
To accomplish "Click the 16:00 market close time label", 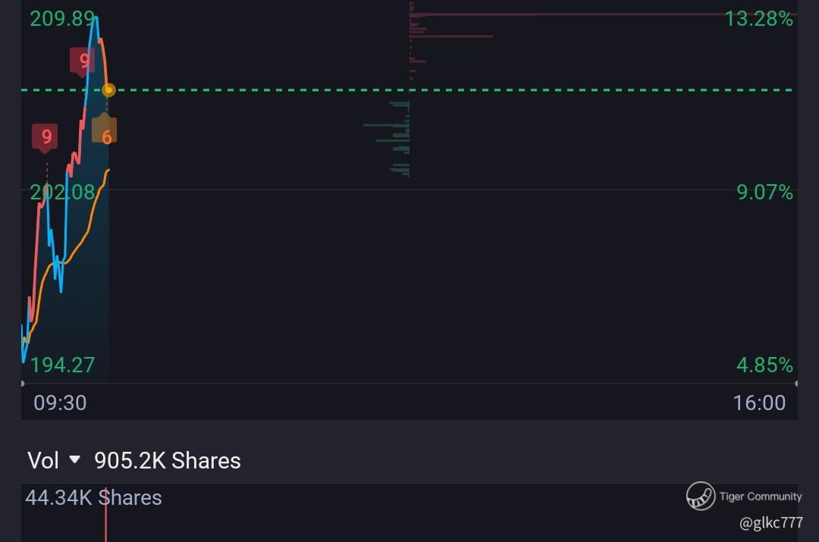I will tap(759, 403).
